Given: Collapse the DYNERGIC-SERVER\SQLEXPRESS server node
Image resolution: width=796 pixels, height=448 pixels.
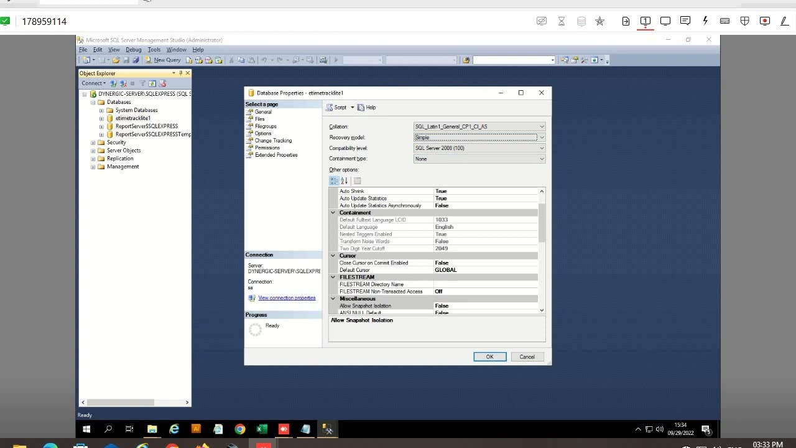Looking at the screenshot, I should (x=85, y=95).
